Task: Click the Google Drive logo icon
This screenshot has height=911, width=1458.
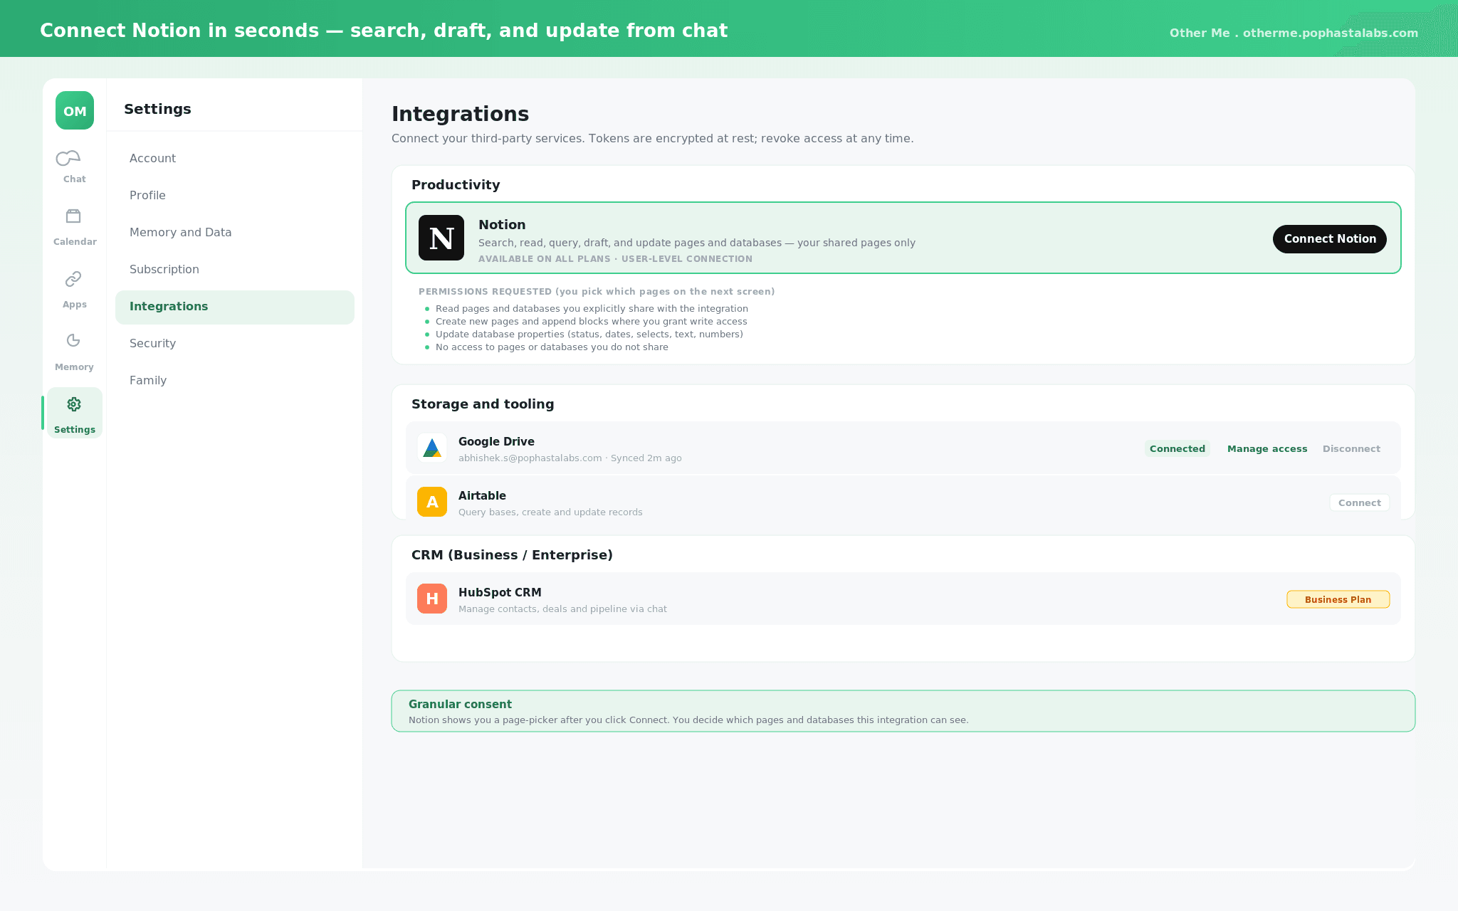Action: (432, 448)
